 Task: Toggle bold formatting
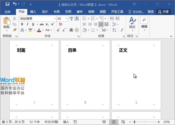[x=22, y=24]
